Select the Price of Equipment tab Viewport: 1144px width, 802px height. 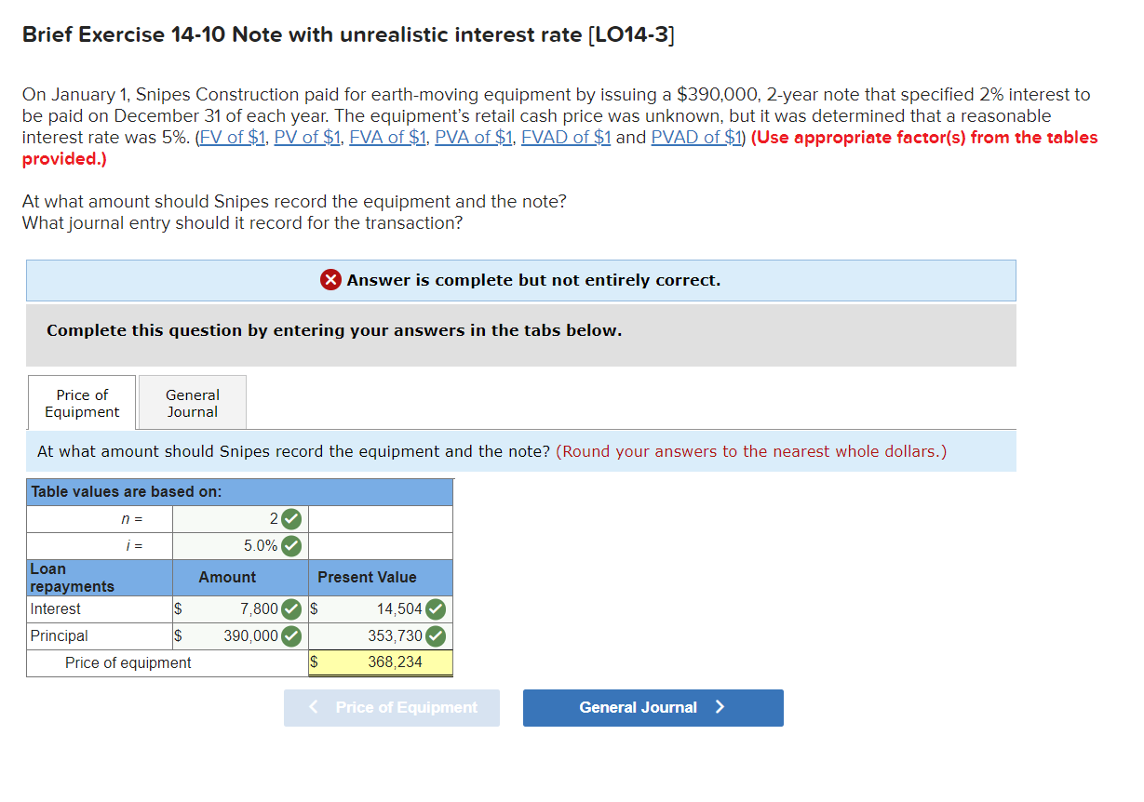(81, 402)
